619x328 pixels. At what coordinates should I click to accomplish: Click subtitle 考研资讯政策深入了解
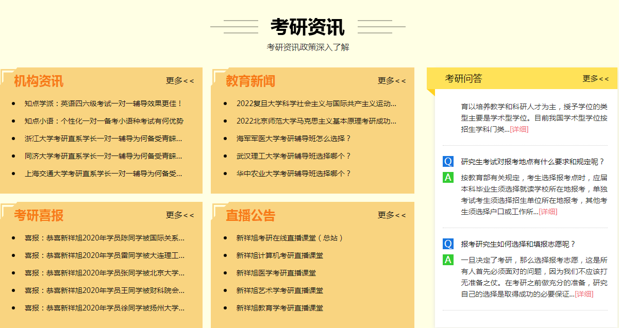pos(308,47)
